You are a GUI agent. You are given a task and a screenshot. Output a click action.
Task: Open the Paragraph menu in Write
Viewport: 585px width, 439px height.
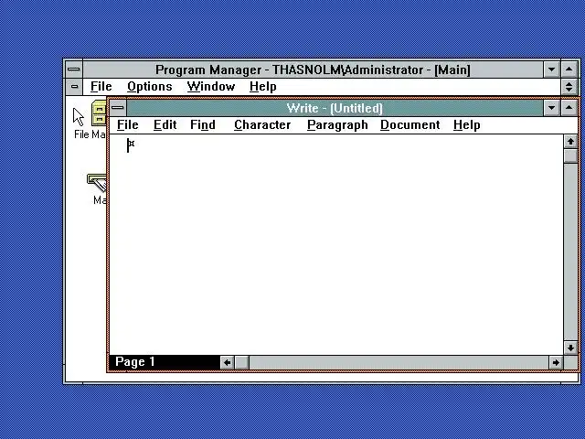[x=337, y=124]
